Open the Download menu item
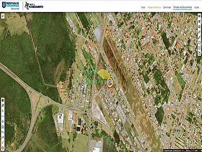The width and height of the screenshot is (202, 152). 167,7
